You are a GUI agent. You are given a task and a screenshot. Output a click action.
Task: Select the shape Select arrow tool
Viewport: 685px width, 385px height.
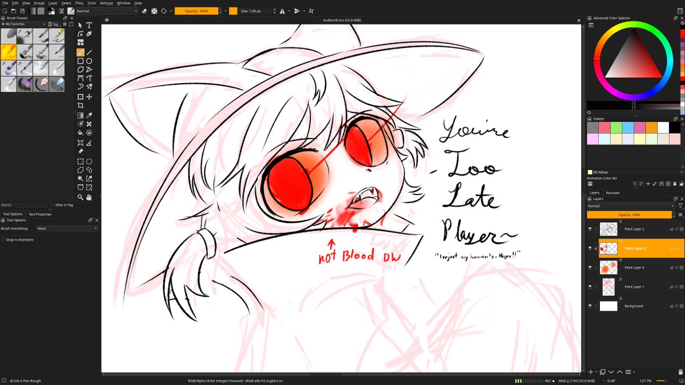tap(80, 25)
